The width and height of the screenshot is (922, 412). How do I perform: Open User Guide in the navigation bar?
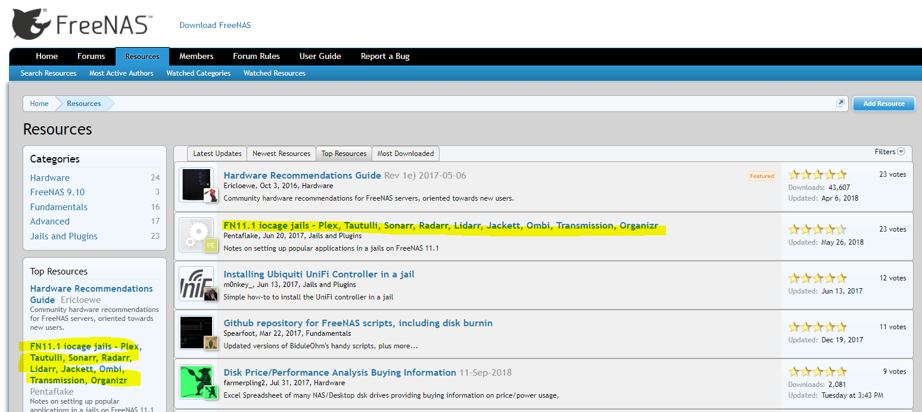click(x=320, y=56)
